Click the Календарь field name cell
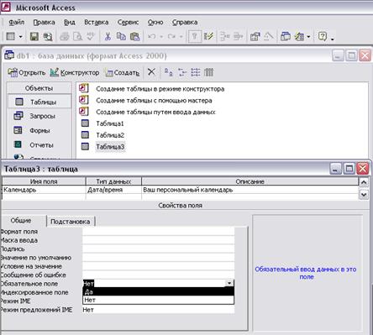Image resolution: width=373 pixels, height=335 pixels. tap(44, 190)
